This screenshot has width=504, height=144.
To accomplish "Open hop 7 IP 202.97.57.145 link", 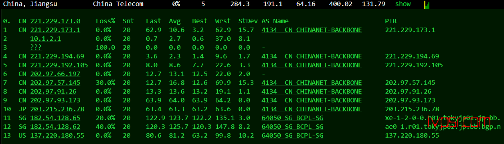I will (x=55, y=82).
